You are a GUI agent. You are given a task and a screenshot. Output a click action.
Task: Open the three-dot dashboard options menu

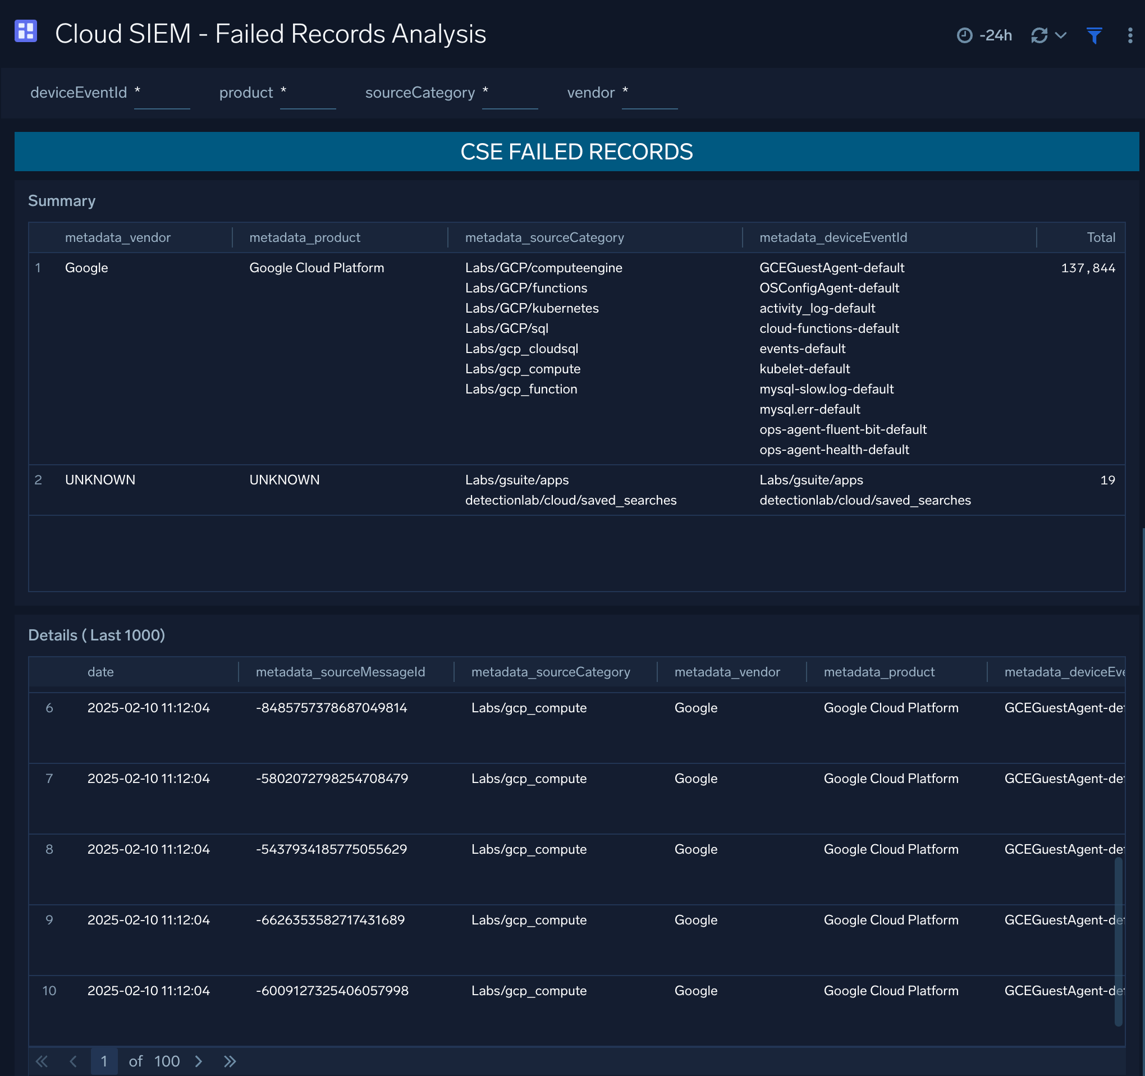(1130, 36)
